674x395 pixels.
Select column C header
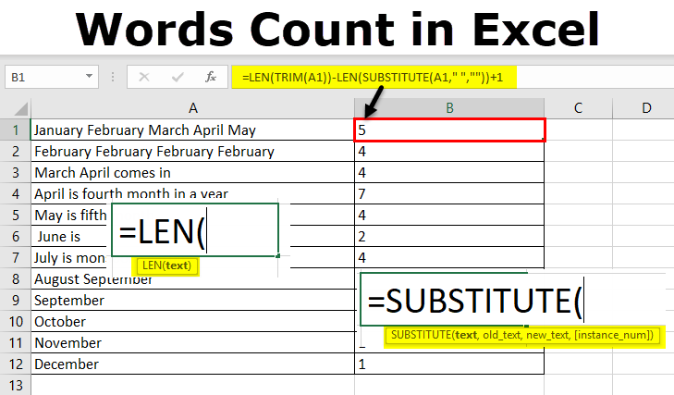pos(577,108)
